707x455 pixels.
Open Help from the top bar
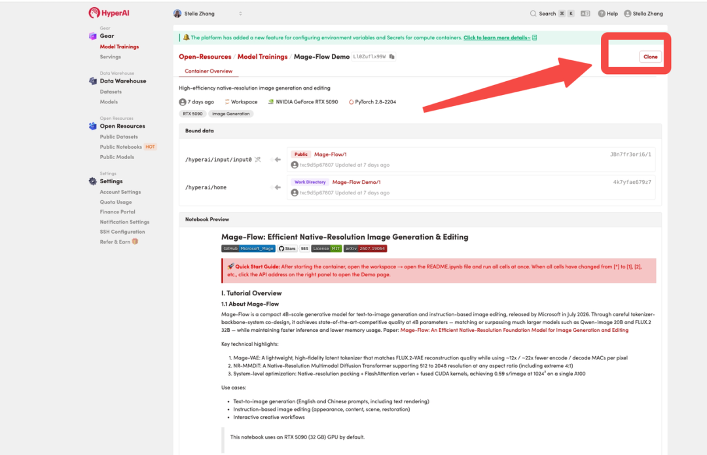[607, 14]
